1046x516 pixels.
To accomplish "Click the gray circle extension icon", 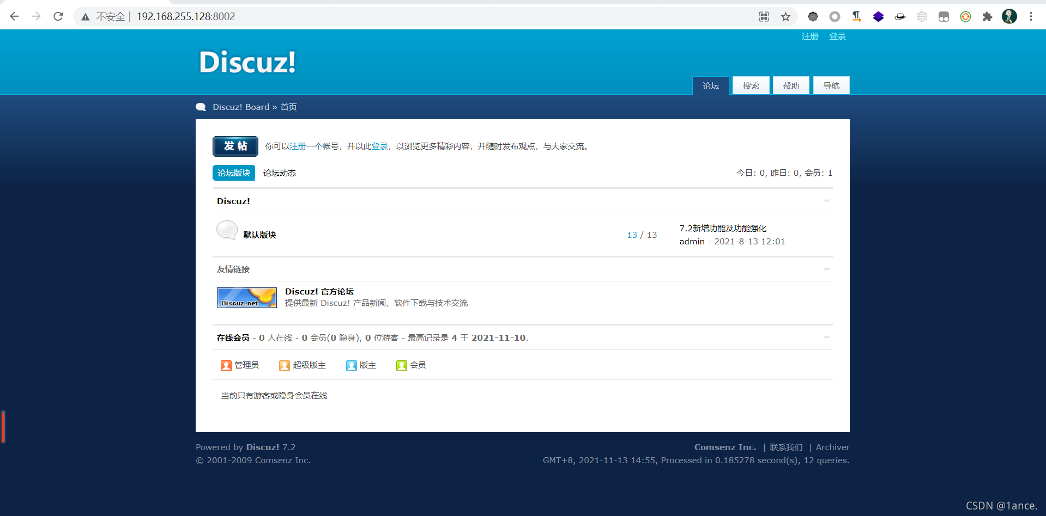I will [x=835, y=17].
